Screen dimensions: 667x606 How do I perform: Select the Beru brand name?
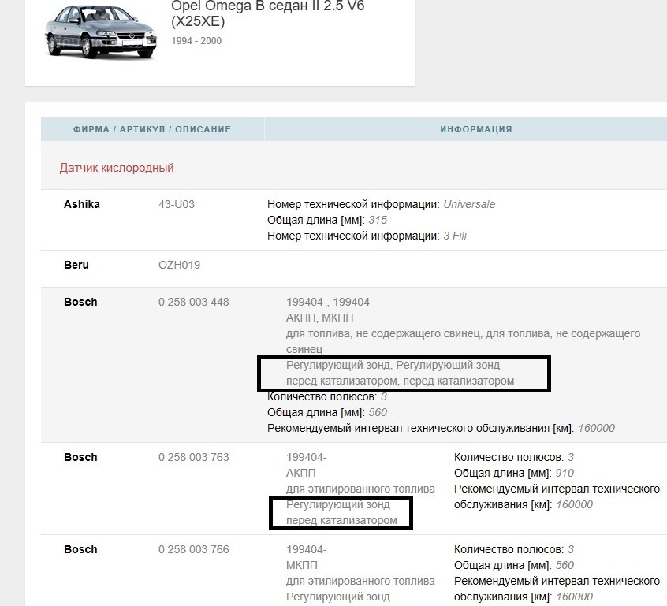[76, 265]
